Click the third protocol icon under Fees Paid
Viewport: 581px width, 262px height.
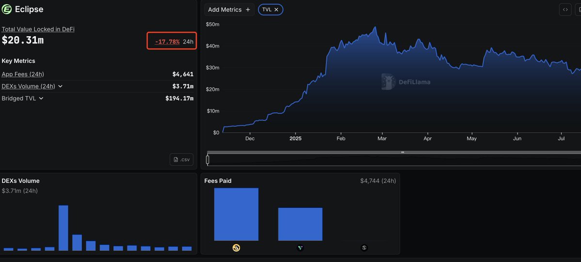click(364, 248)
